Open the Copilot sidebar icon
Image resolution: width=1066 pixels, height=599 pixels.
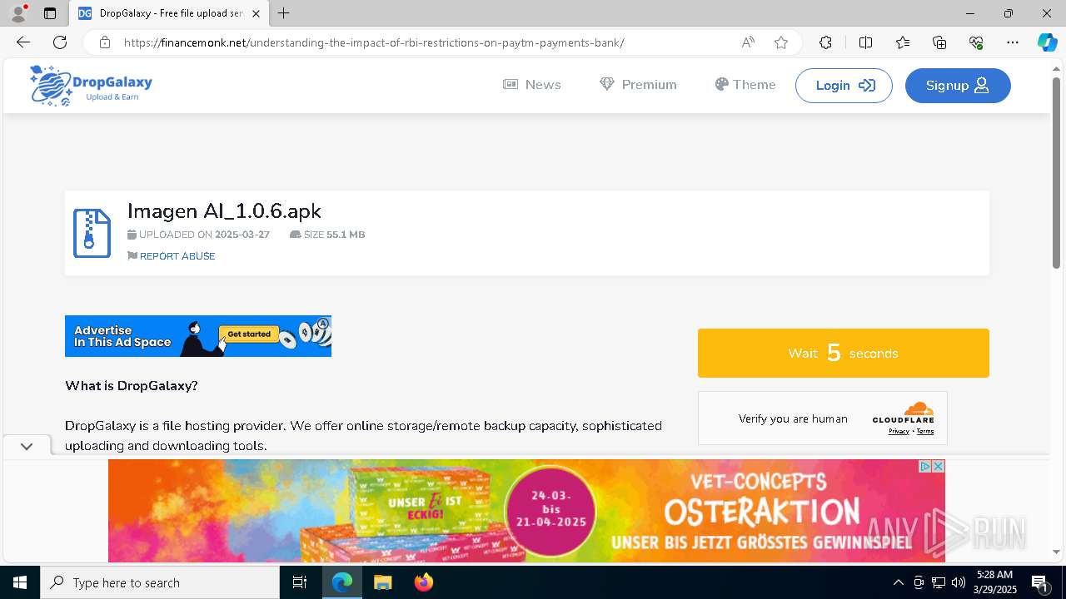pyautogui.click(x=1047, y=42)
